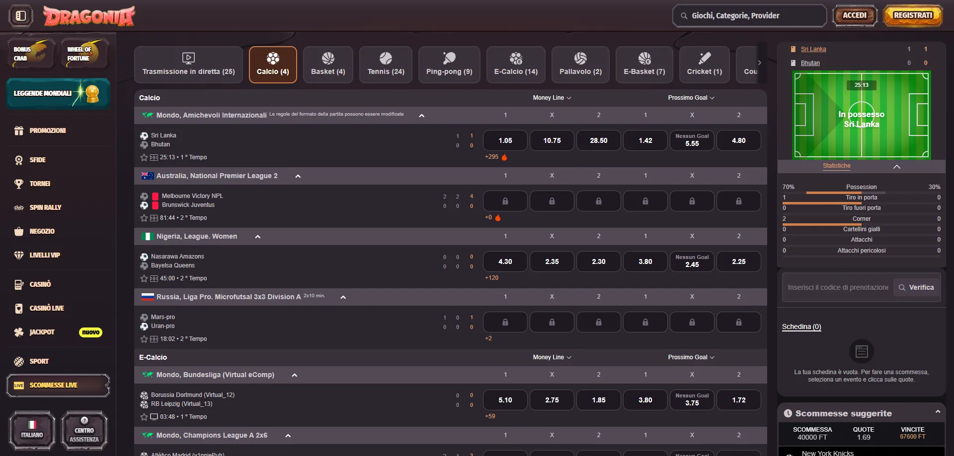The width and height of the screenshot is (954, 456).
Task: Click the Accedi login button
Action: click(855, 15)
